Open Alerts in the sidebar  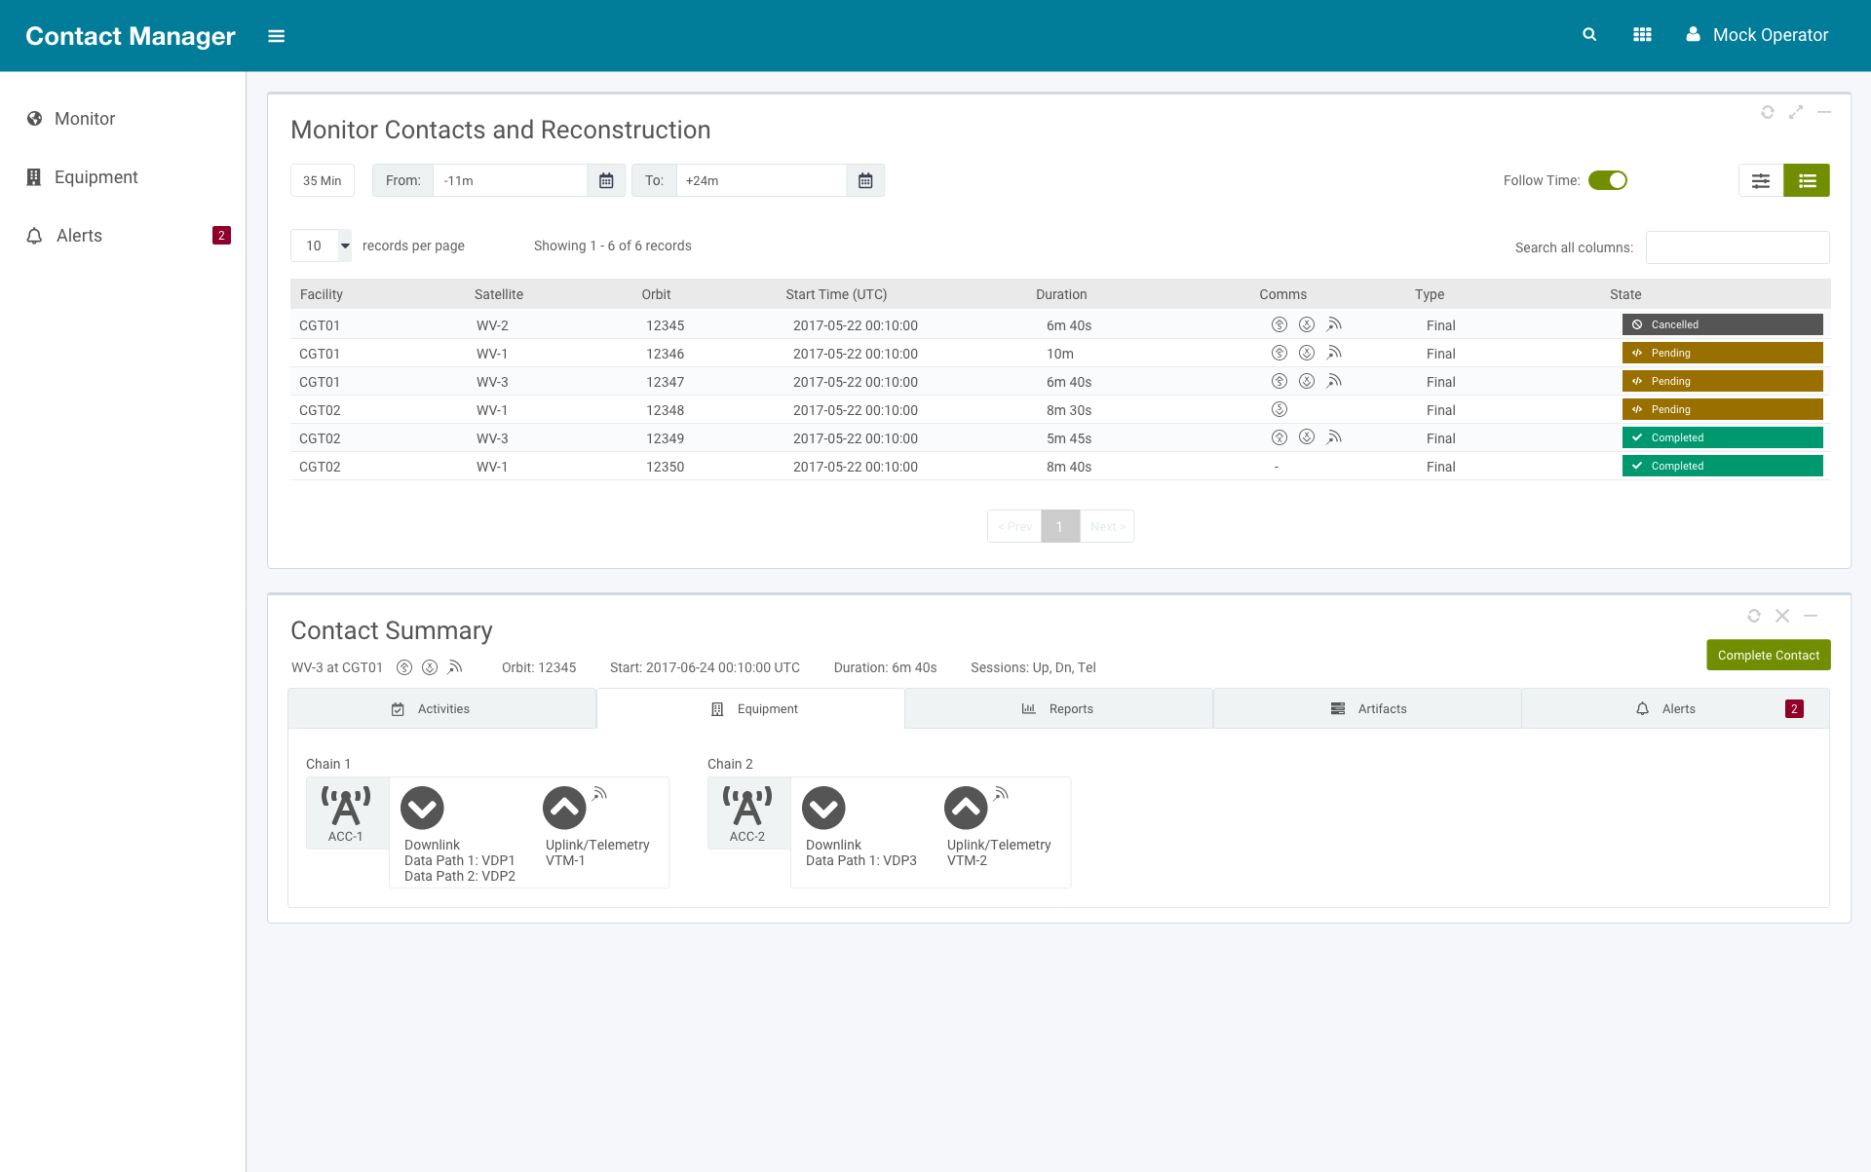(x=79, y=236)
